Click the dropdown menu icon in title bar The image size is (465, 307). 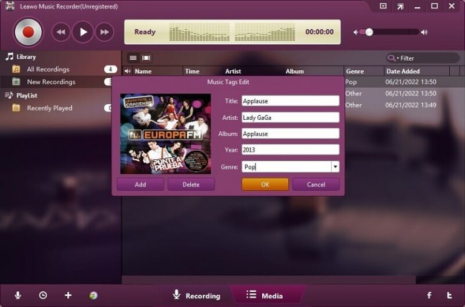(x=383, y=6)
